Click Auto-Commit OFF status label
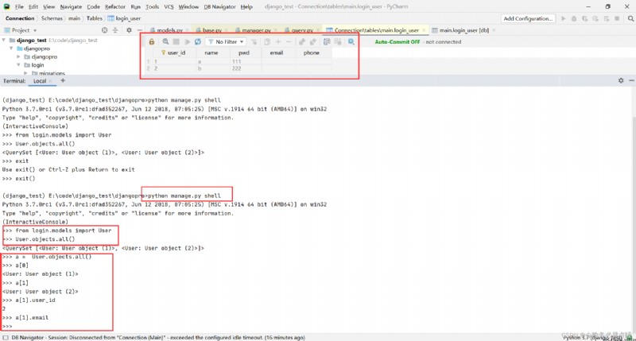The image size is (636, 341). coord(397,42)
